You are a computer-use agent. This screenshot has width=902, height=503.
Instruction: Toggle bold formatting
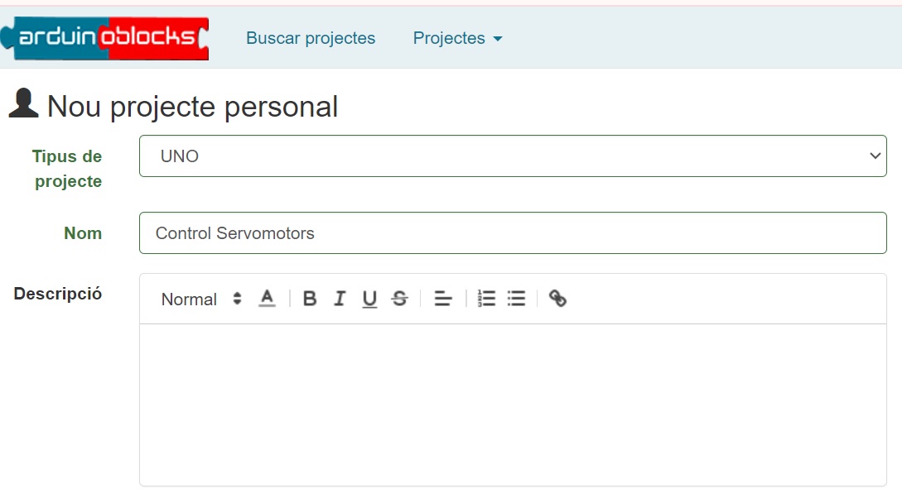point(310,299)
